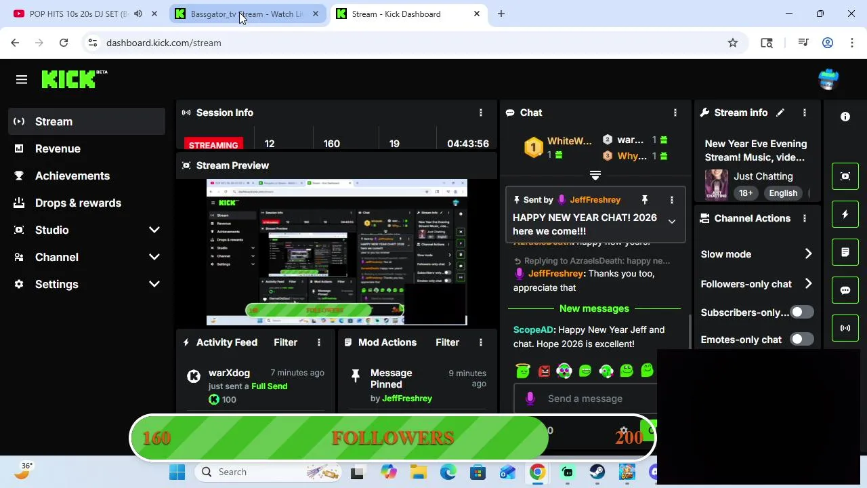Open the user avatar profile menu

click(x=828, y=79)
